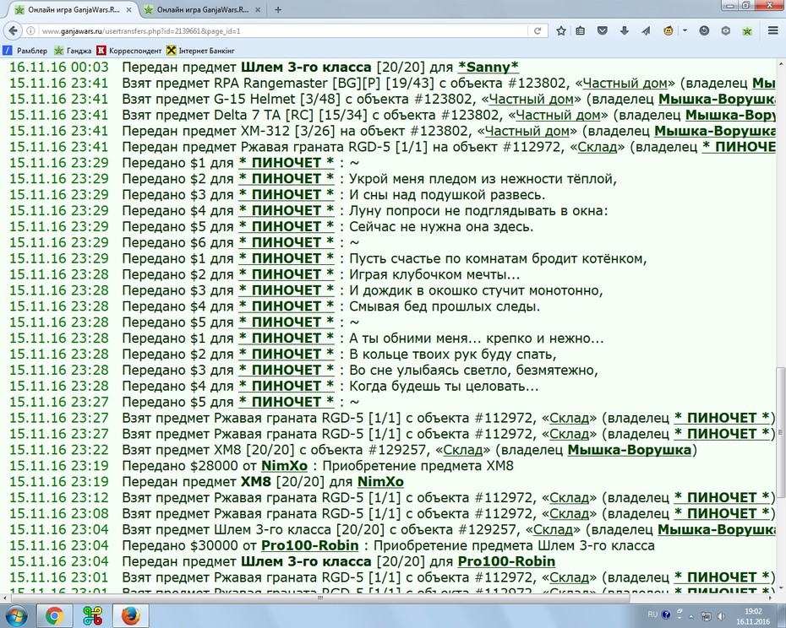This screenshot has height=628, width=786.
Task: Reload the page using the refresh icon
Action: tap(538, 31)
